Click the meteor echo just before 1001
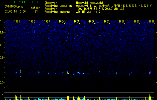The image size is (157, 100). 16,73
